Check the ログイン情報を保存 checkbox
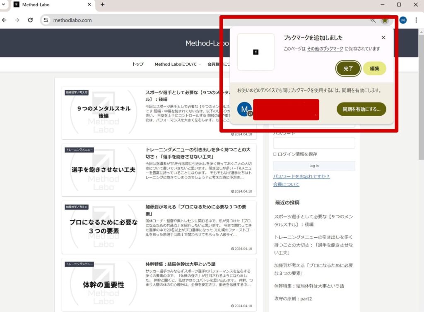424x312 pixels. click(x=275, y=154)
